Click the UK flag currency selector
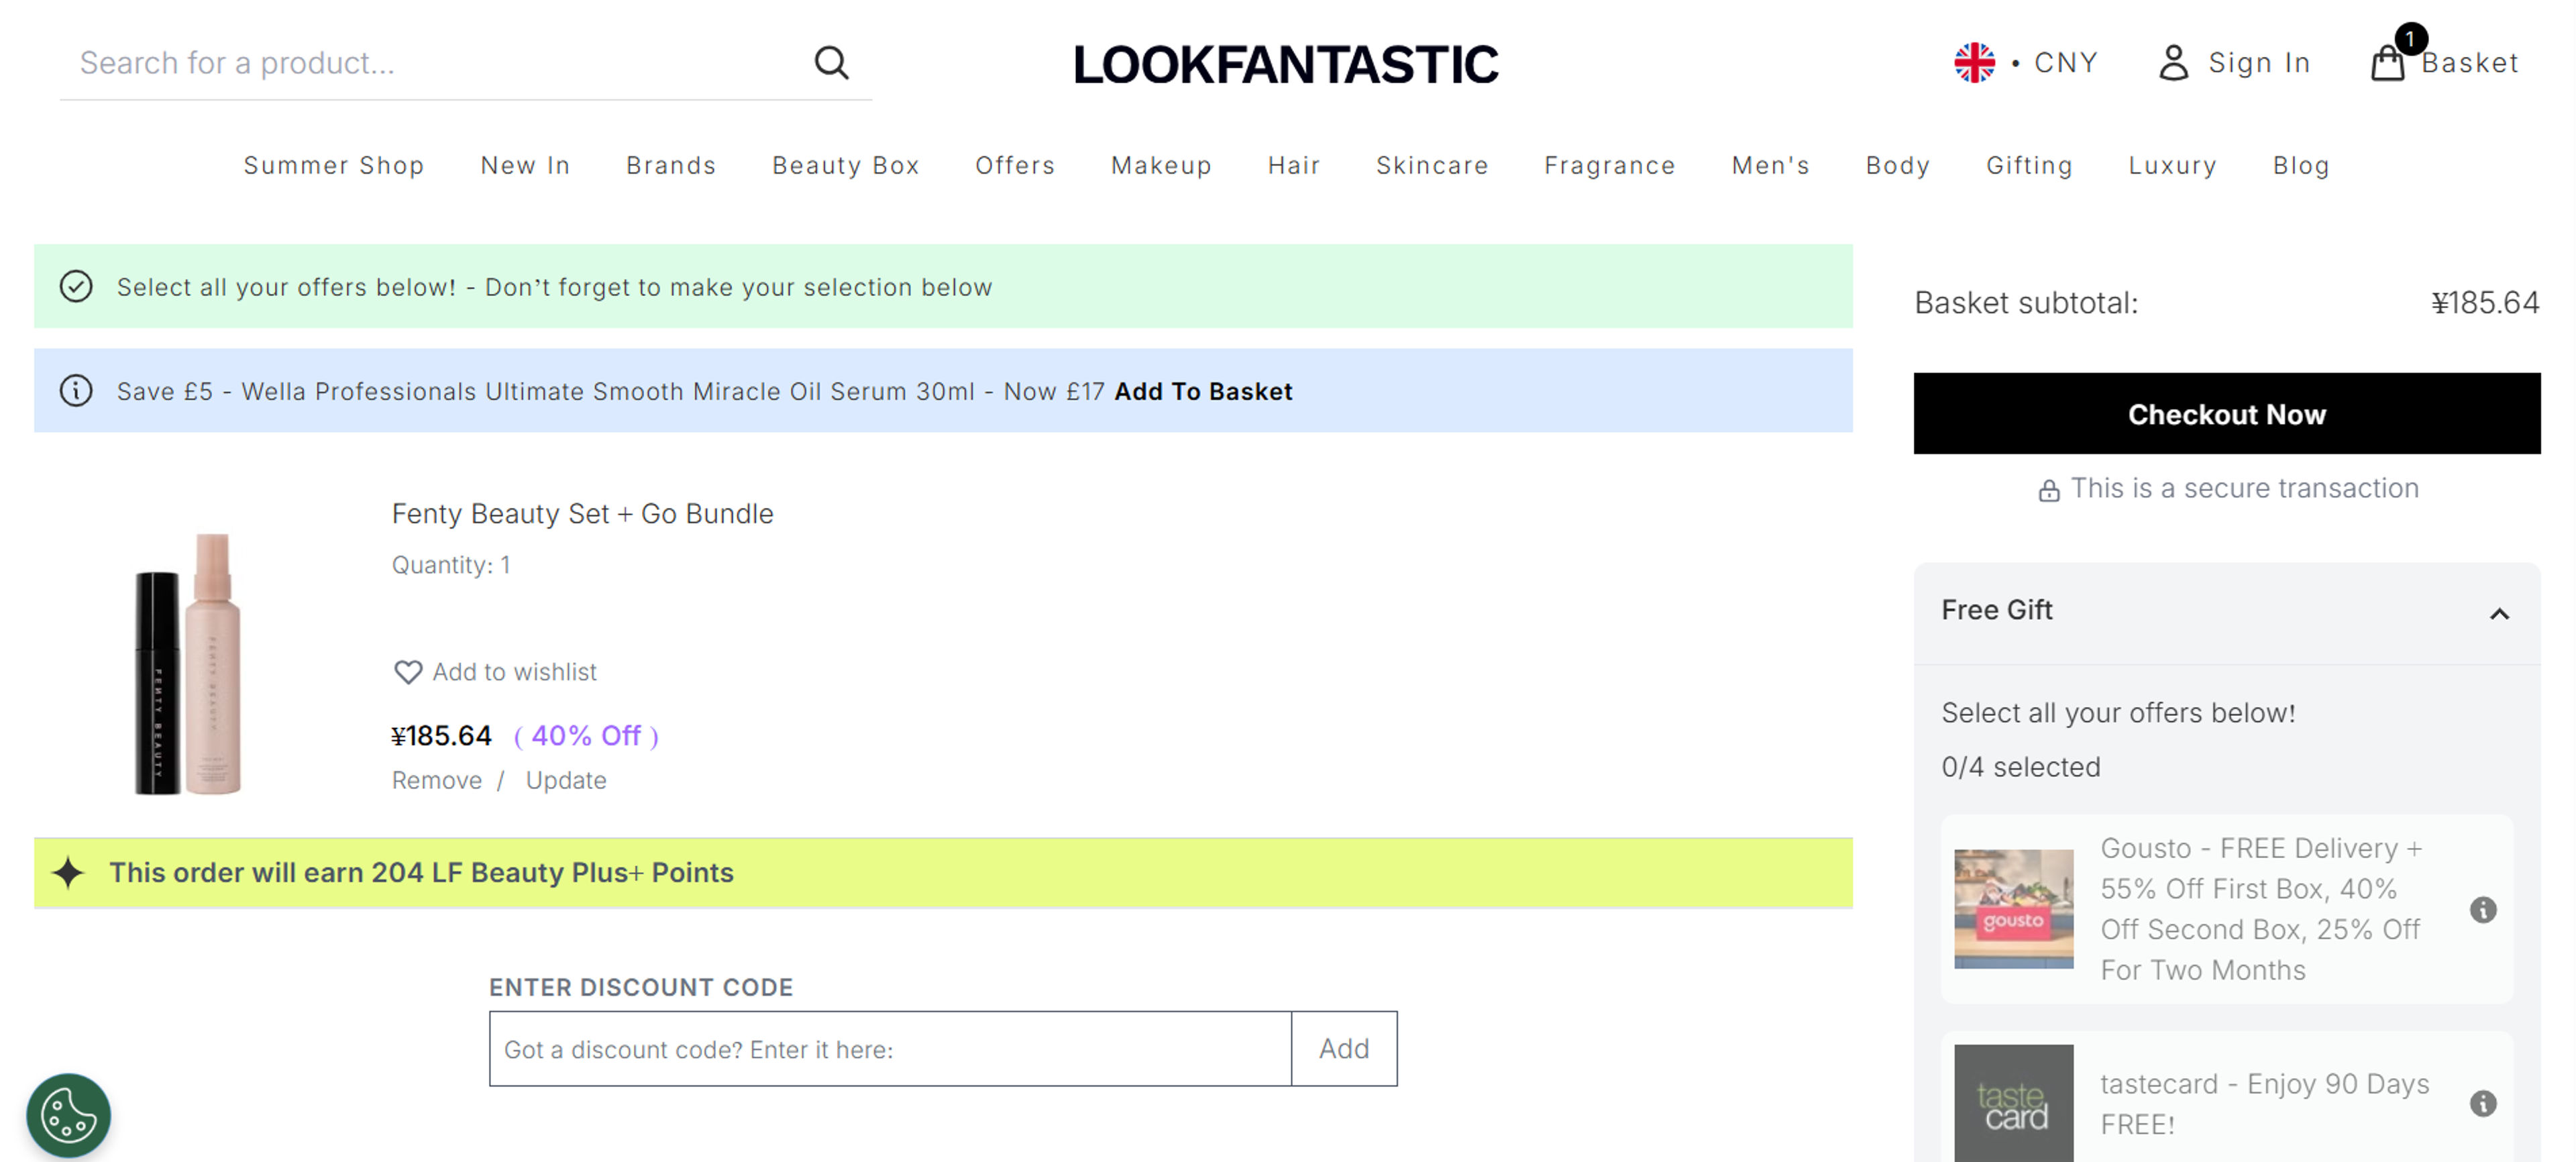 point(1974,62)
